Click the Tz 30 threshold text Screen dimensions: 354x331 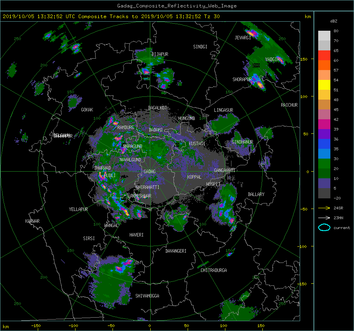tap(212, 17)
